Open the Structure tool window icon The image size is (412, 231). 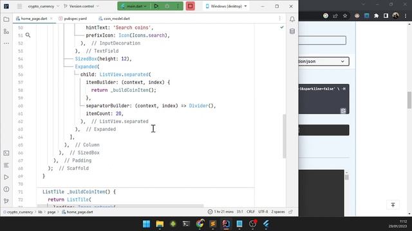[6, 31]
